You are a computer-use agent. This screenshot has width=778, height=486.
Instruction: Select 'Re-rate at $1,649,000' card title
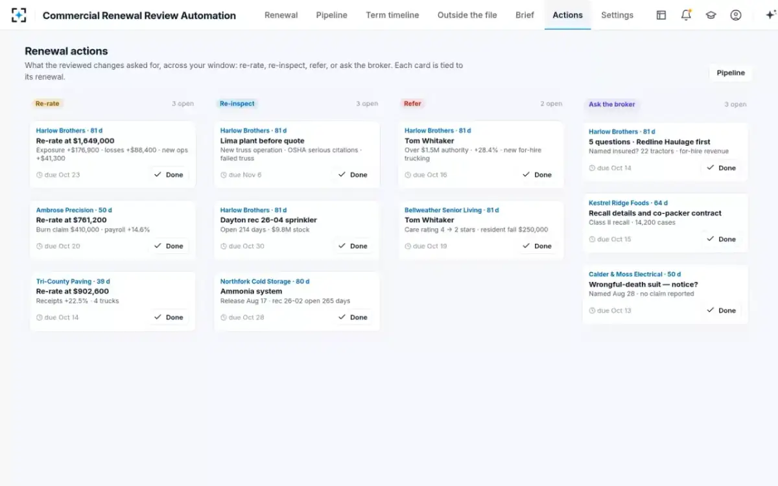pos(75,141)
